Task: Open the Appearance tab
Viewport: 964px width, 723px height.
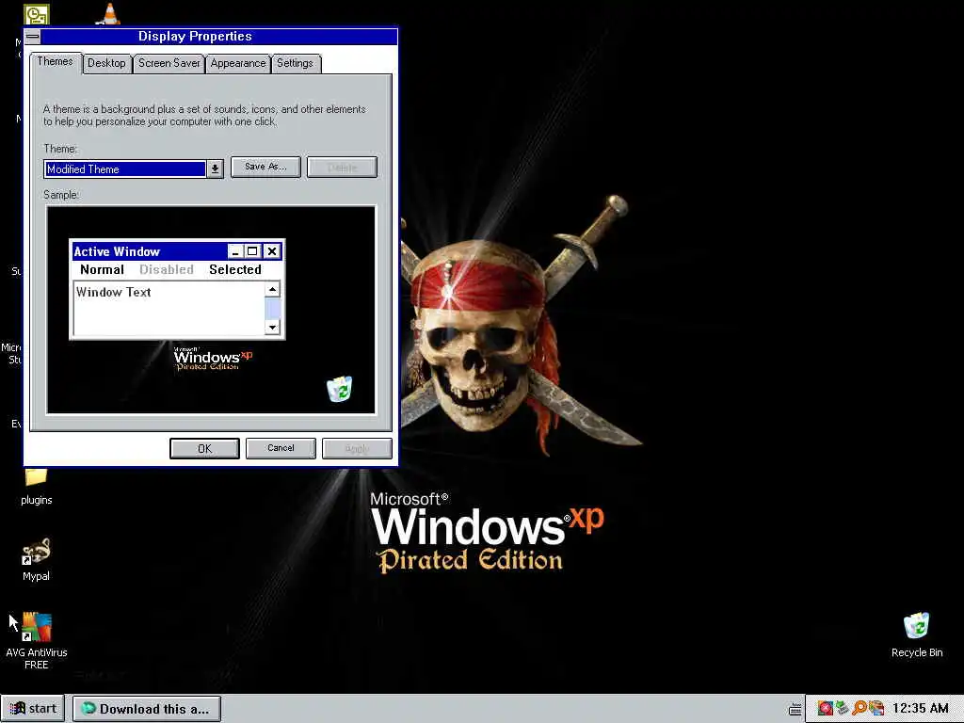Action: 238,63
